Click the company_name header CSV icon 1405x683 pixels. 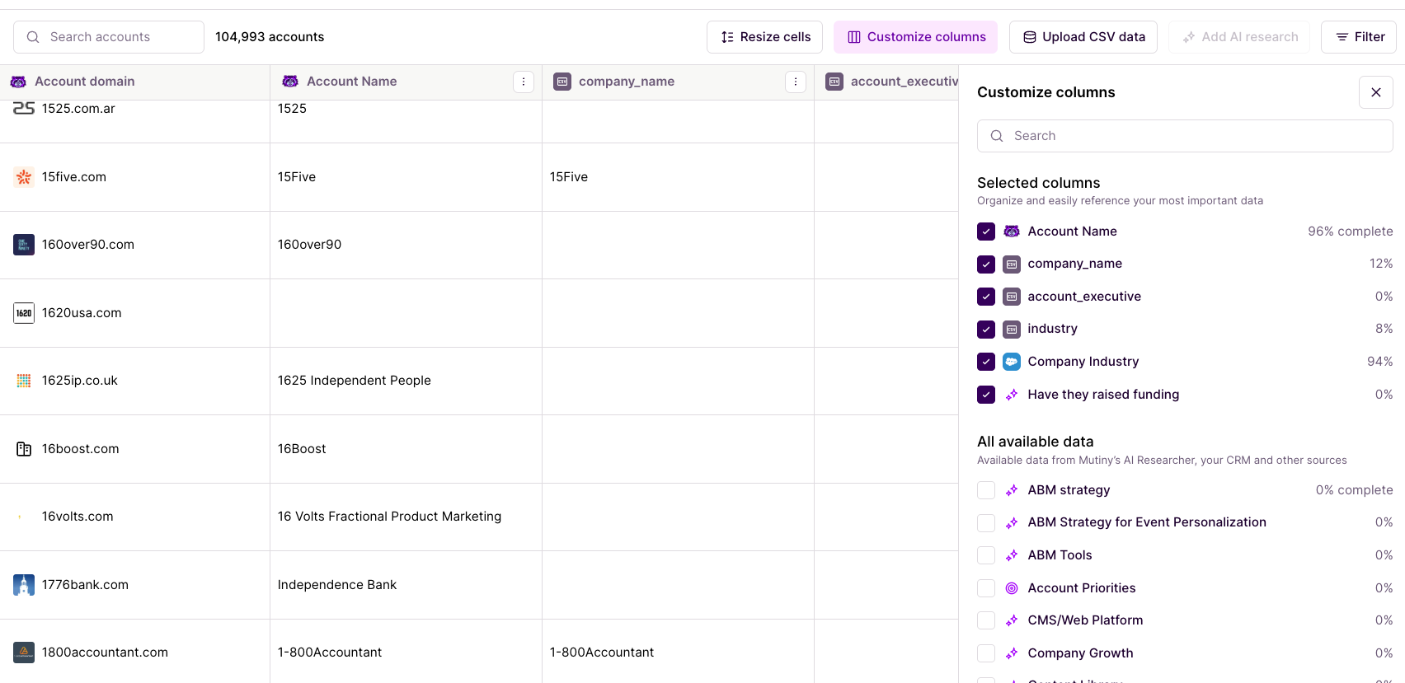click(562, 82)
